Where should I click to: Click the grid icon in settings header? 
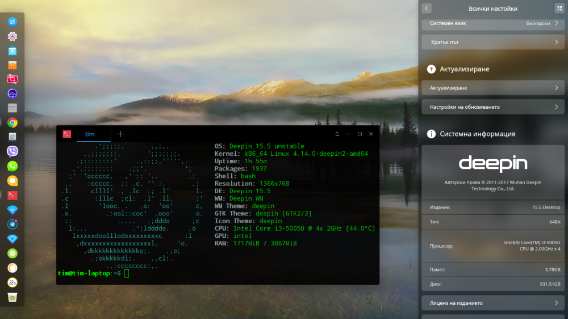[x=559, y=8]
